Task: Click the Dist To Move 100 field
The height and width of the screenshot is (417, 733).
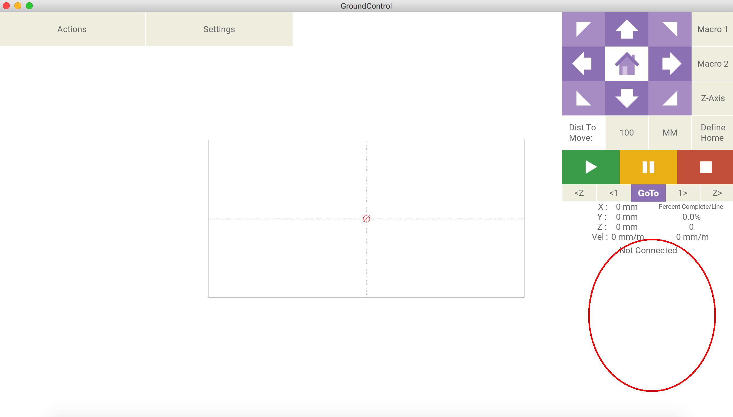Action: pyautogui.click(x=627, y=132)
